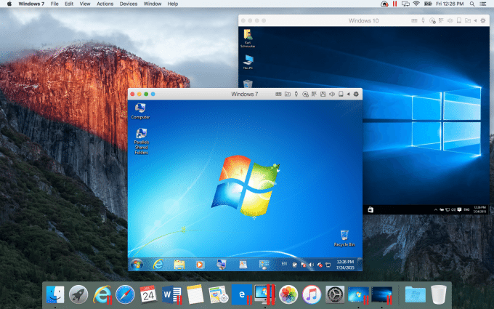Open Safari from the Dock

click(x=125, y=294)
